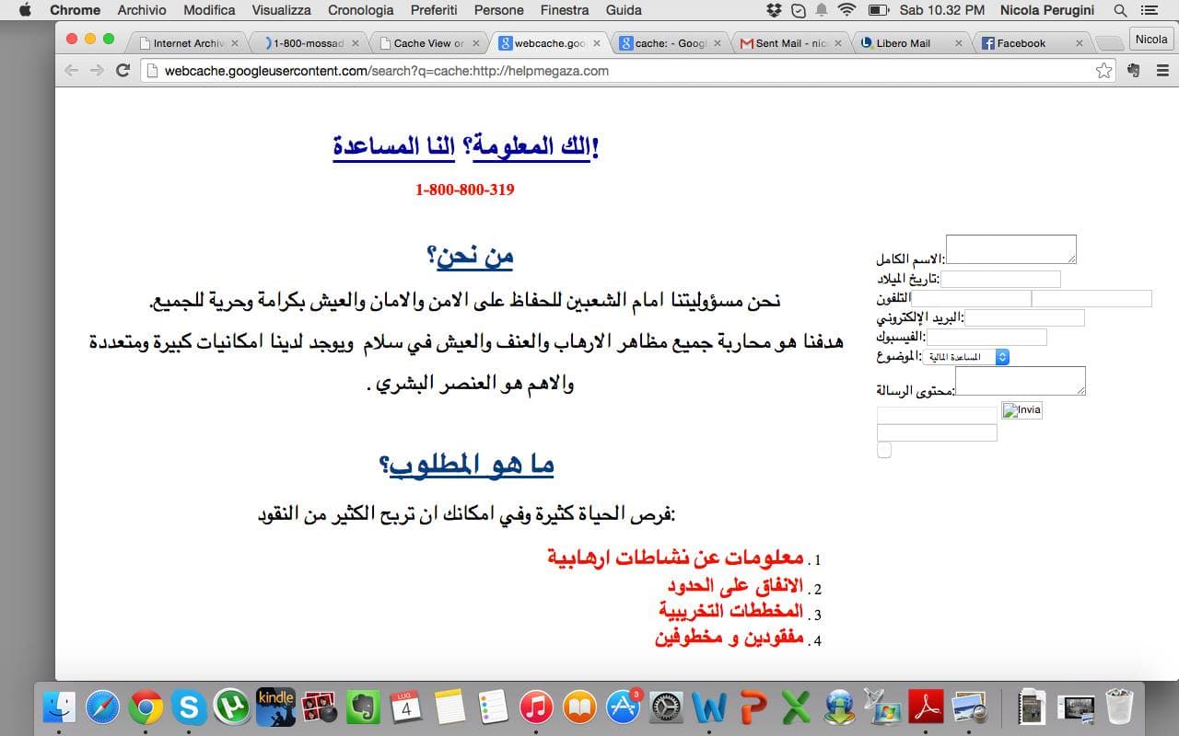This screenshot has width=1179, height=736.
Task: Open the Reminders app in the Dock
Action: click(493, 707)
